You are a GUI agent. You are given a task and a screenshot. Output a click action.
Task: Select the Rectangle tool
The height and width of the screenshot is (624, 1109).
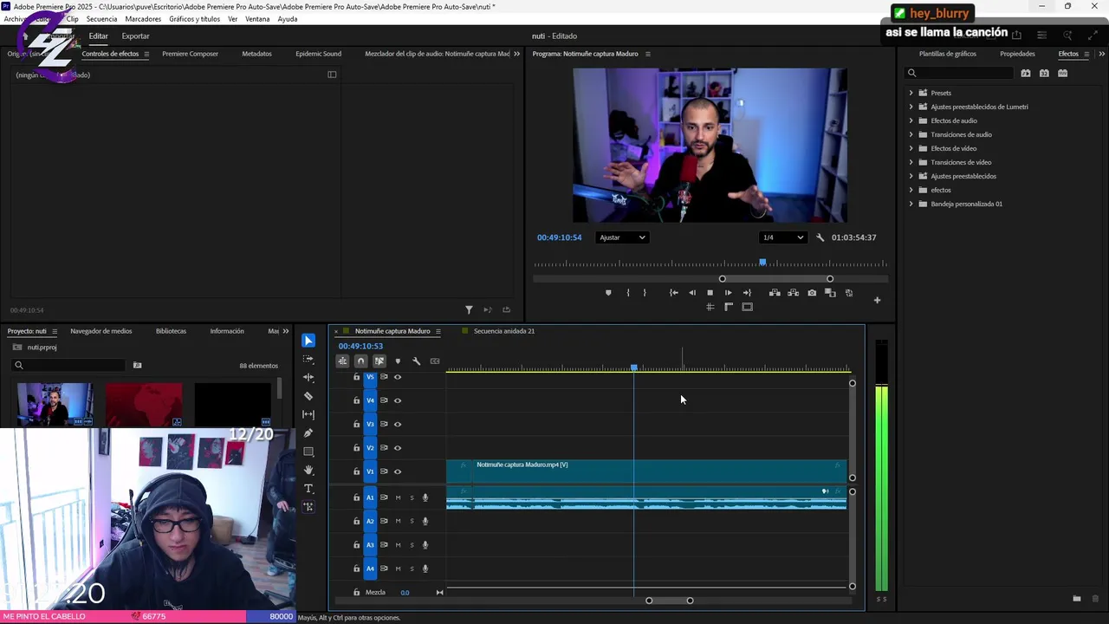308,452
